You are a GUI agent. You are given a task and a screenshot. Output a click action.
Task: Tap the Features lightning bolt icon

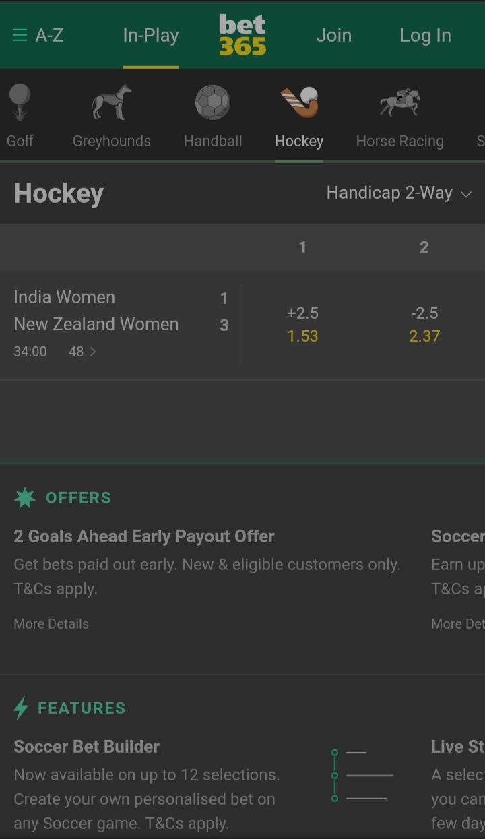[x=22, y=708]
